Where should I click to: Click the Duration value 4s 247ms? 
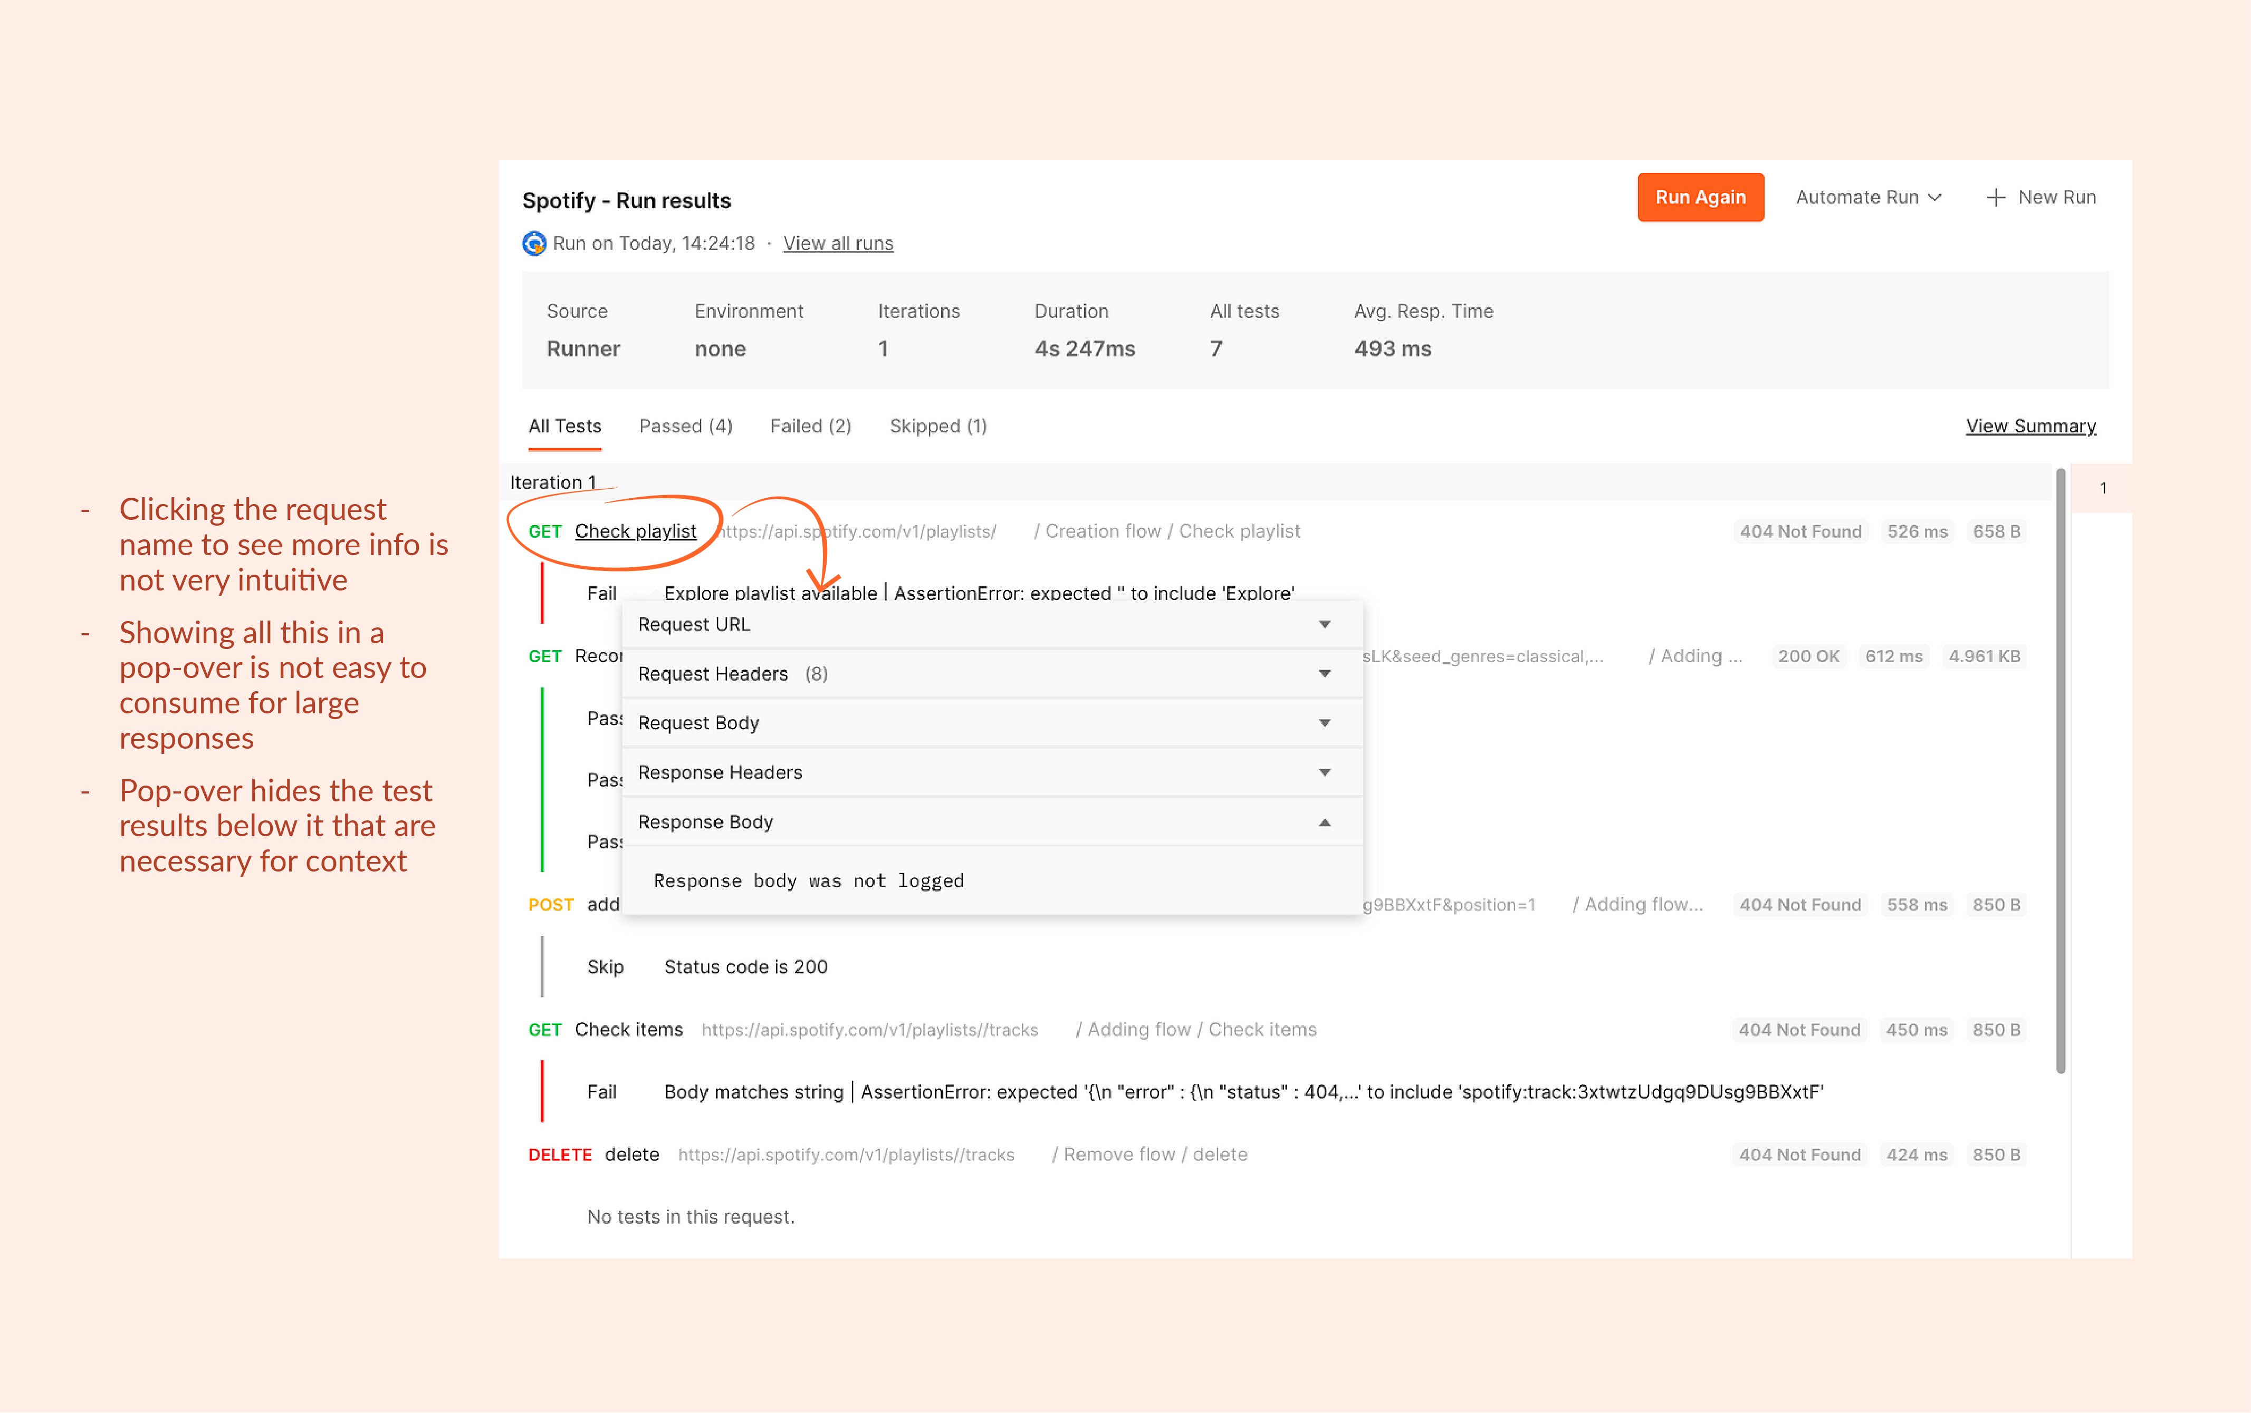point(1085,349)
